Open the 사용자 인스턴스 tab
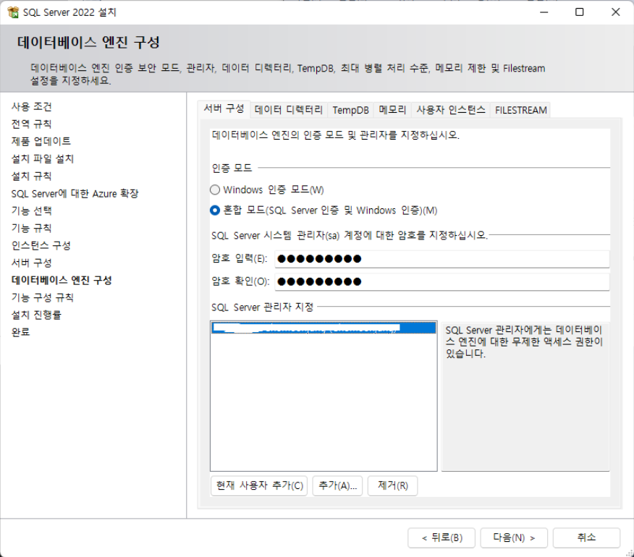The image size is (634, 557). click(450, 110)
